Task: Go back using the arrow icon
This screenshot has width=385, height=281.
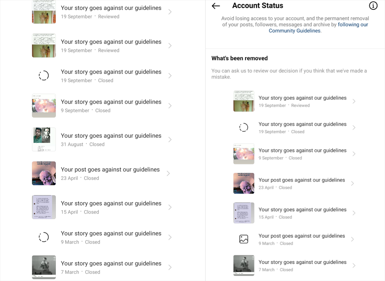Action: point(216,6)
